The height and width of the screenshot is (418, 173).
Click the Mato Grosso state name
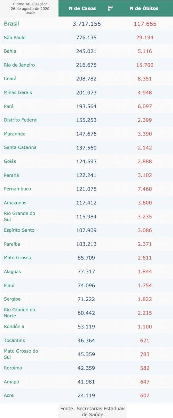(17, 258)
